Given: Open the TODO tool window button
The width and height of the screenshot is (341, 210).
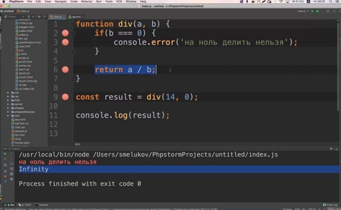Looking at the screenshot, I should point(25,205).
